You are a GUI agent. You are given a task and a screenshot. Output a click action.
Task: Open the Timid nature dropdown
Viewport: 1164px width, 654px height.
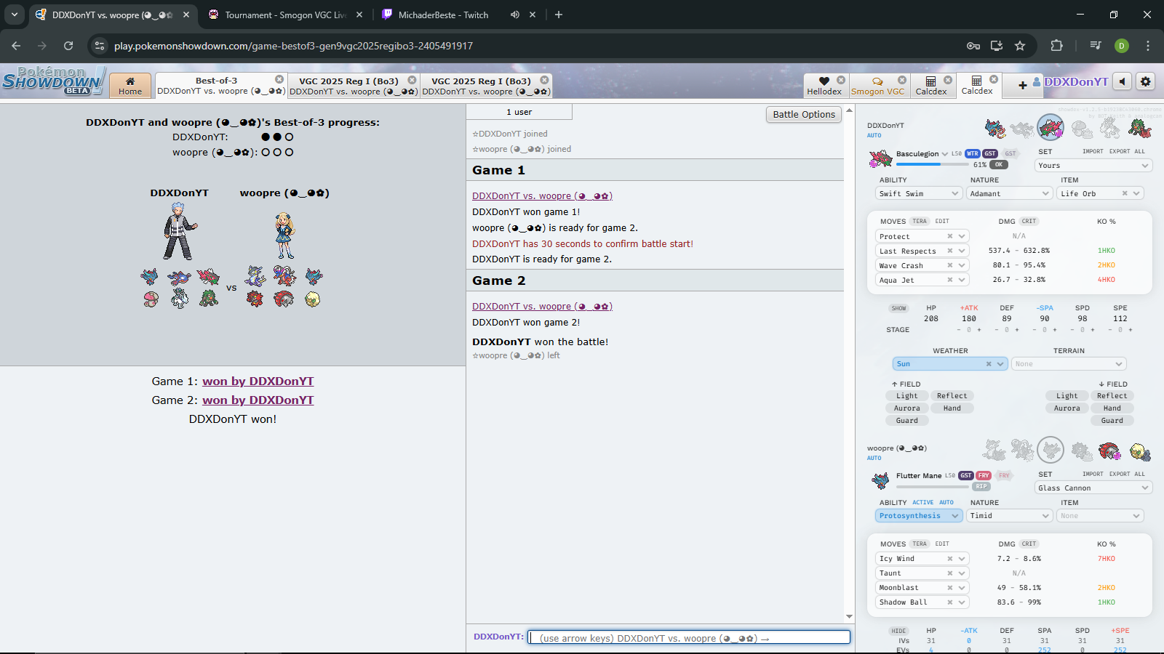coord(1010,516)
